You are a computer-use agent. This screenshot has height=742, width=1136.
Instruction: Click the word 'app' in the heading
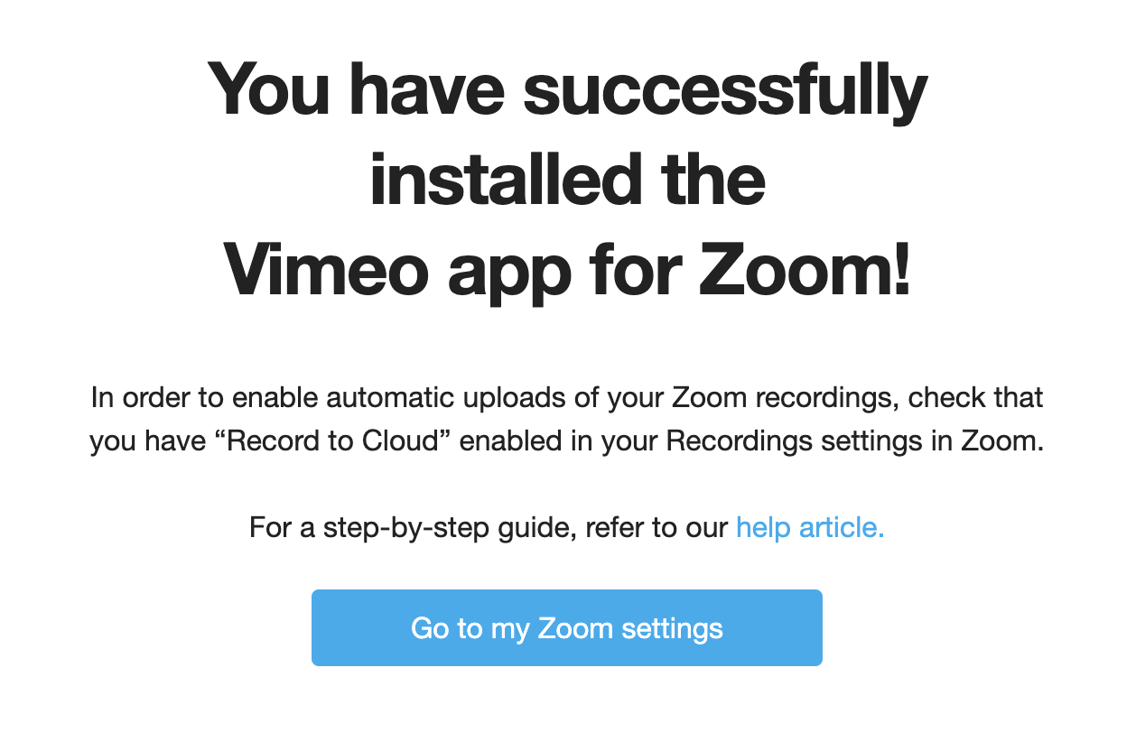click(508, 269)
